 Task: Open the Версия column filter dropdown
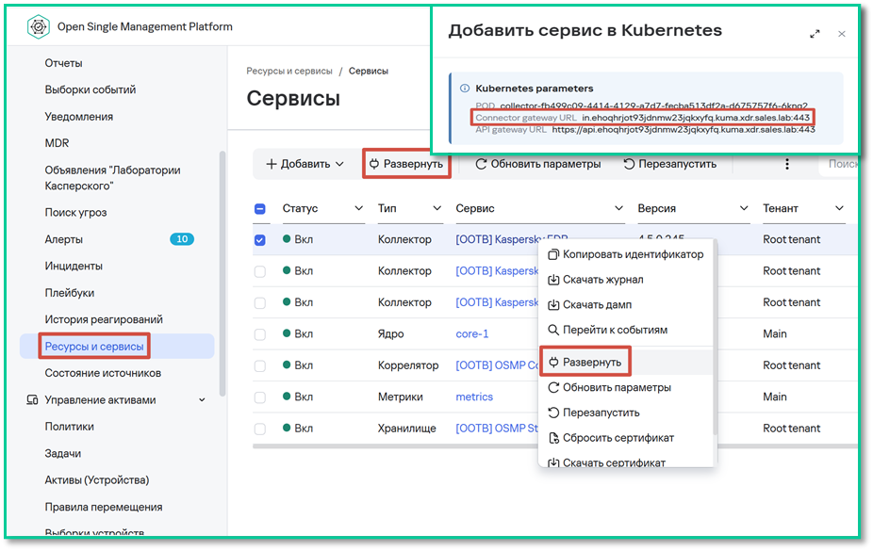tap(744, 208)
